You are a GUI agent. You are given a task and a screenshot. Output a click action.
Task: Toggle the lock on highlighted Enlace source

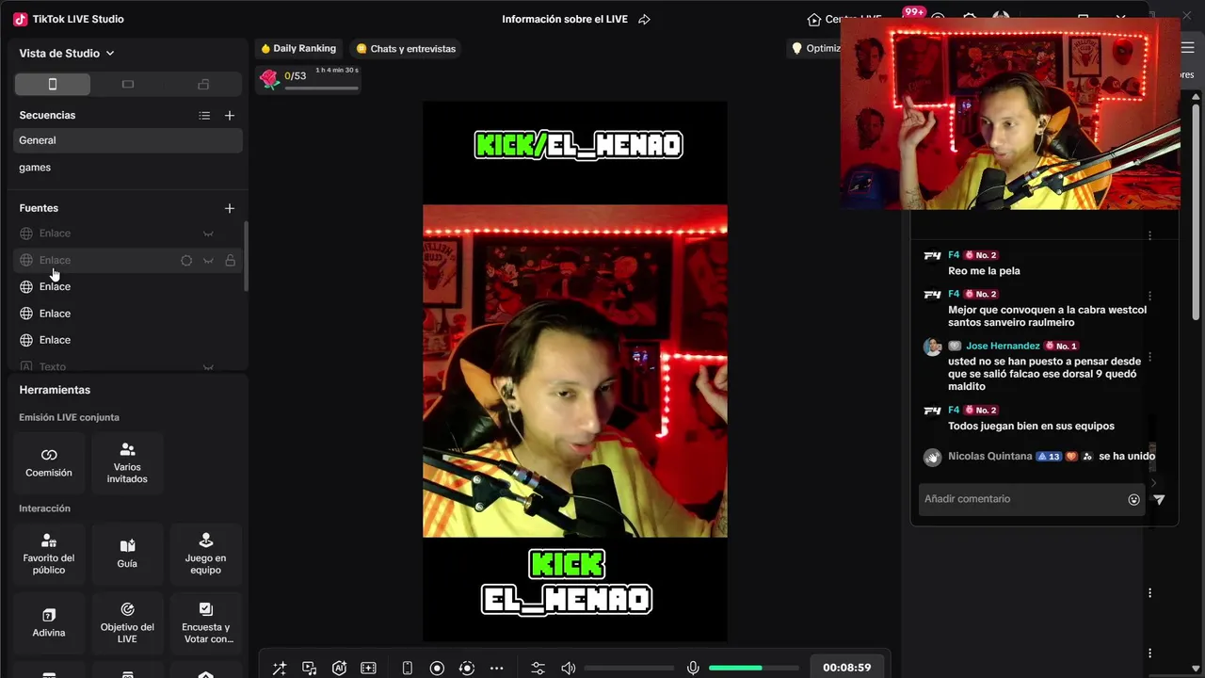tap(230, 261)
